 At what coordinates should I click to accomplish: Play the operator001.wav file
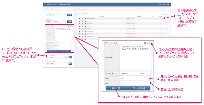tap(80, 36)
